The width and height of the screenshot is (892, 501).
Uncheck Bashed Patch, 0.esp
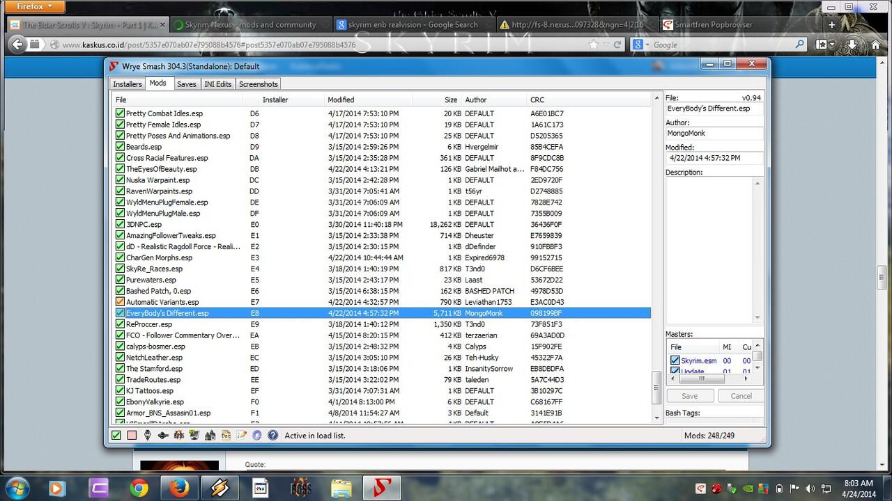120,291
